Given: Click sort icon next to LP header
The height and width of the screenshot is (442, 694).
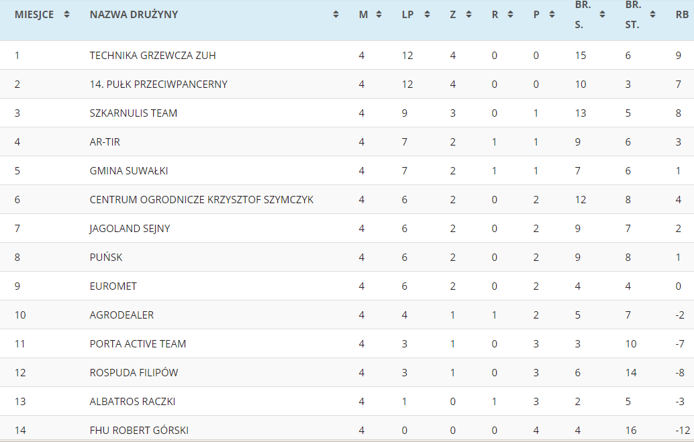Looking at the screenshot, I should [x=427, y=15].
